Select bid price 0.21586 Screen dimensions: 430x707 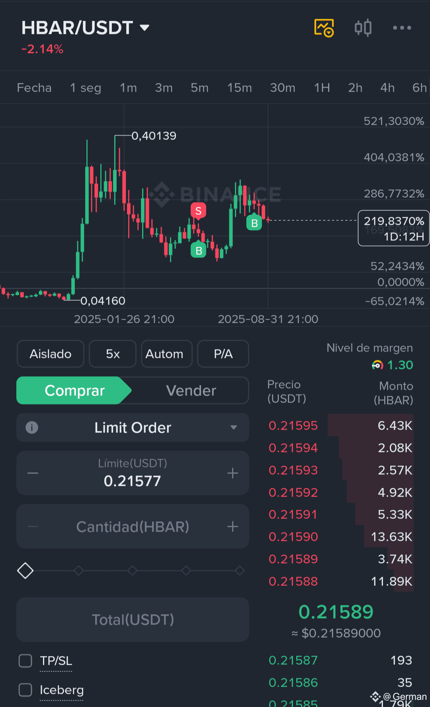pos(293,682)
